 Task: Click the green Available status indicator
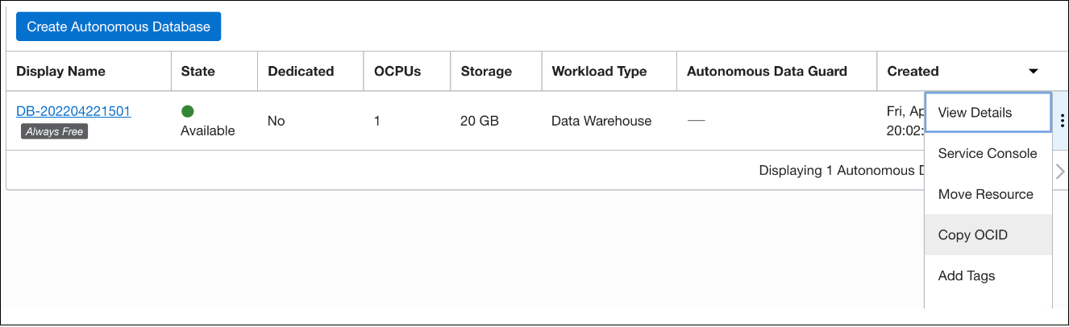188,111
